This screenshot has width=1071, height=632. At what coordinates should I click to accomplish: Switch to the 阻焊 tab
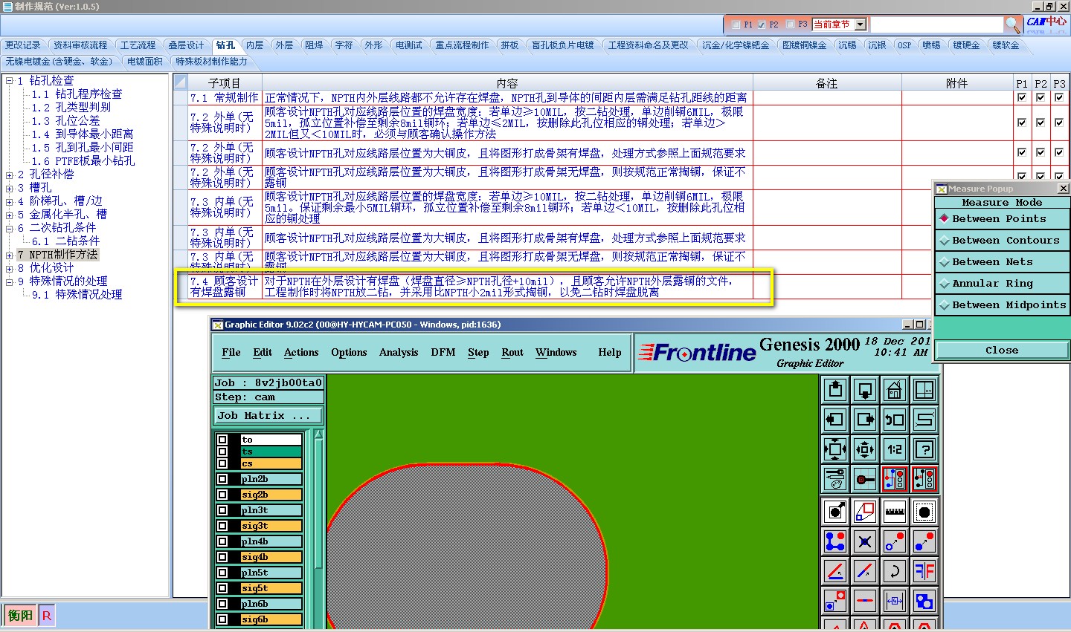tap(314, 45)
